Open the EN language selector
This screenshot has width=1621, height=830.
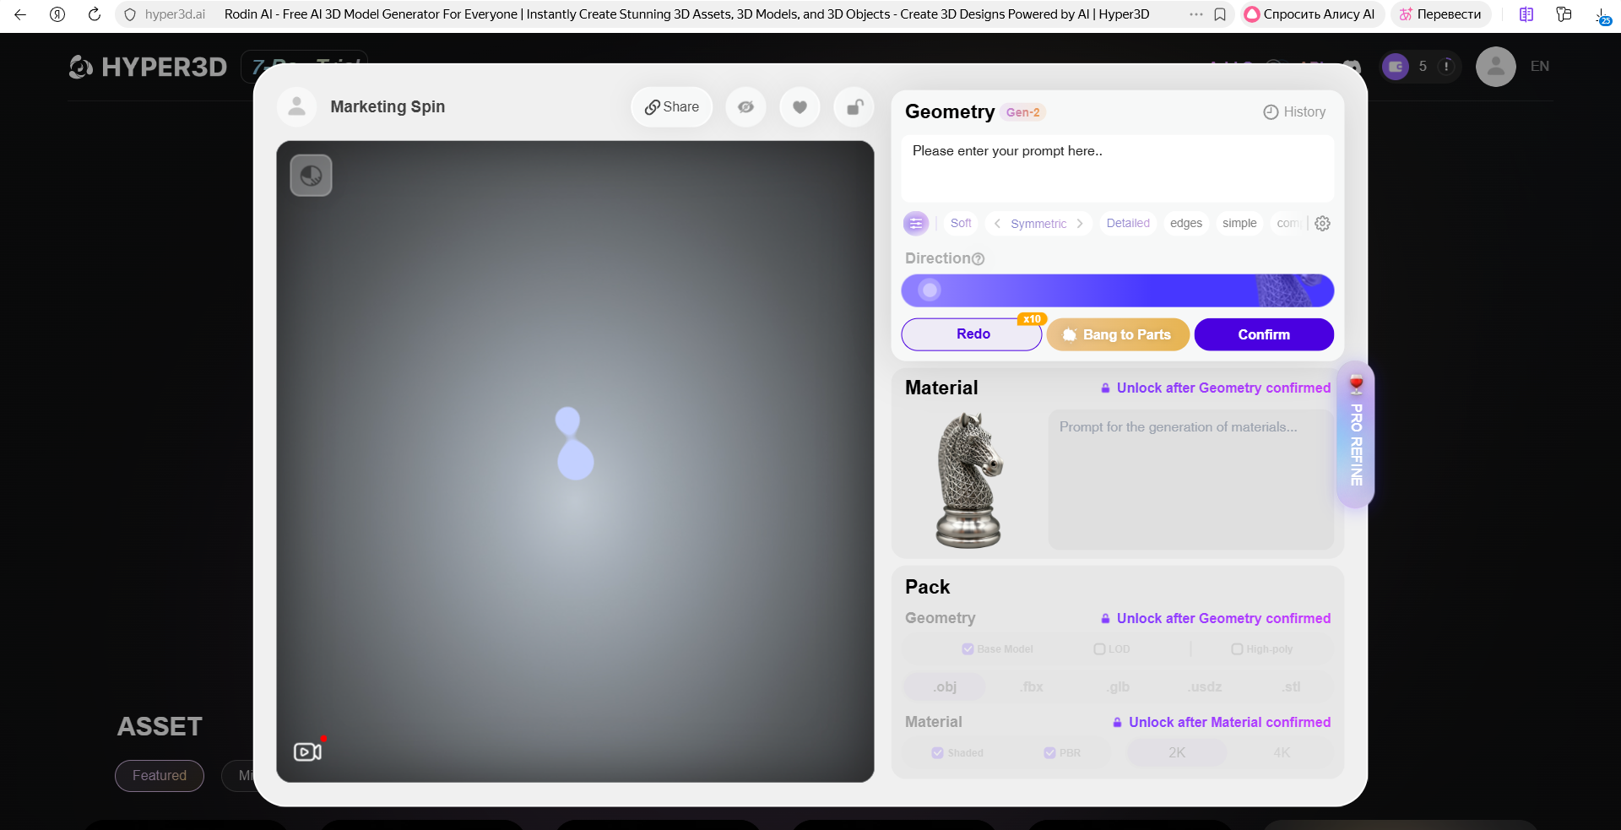[x=1539, y=67]
